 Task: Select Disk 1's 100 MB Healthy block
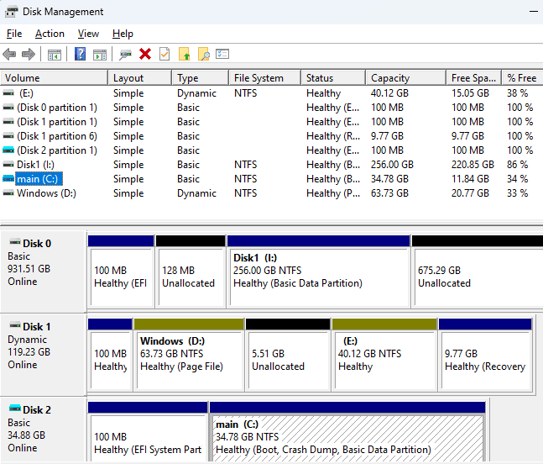(x=110, y=355)
